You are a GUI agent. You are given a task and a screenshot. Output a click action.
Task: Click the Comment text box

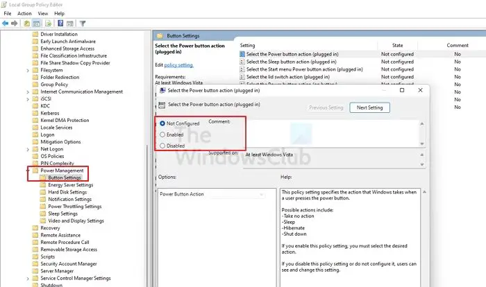pyautogui.click(x=331, y=133)
